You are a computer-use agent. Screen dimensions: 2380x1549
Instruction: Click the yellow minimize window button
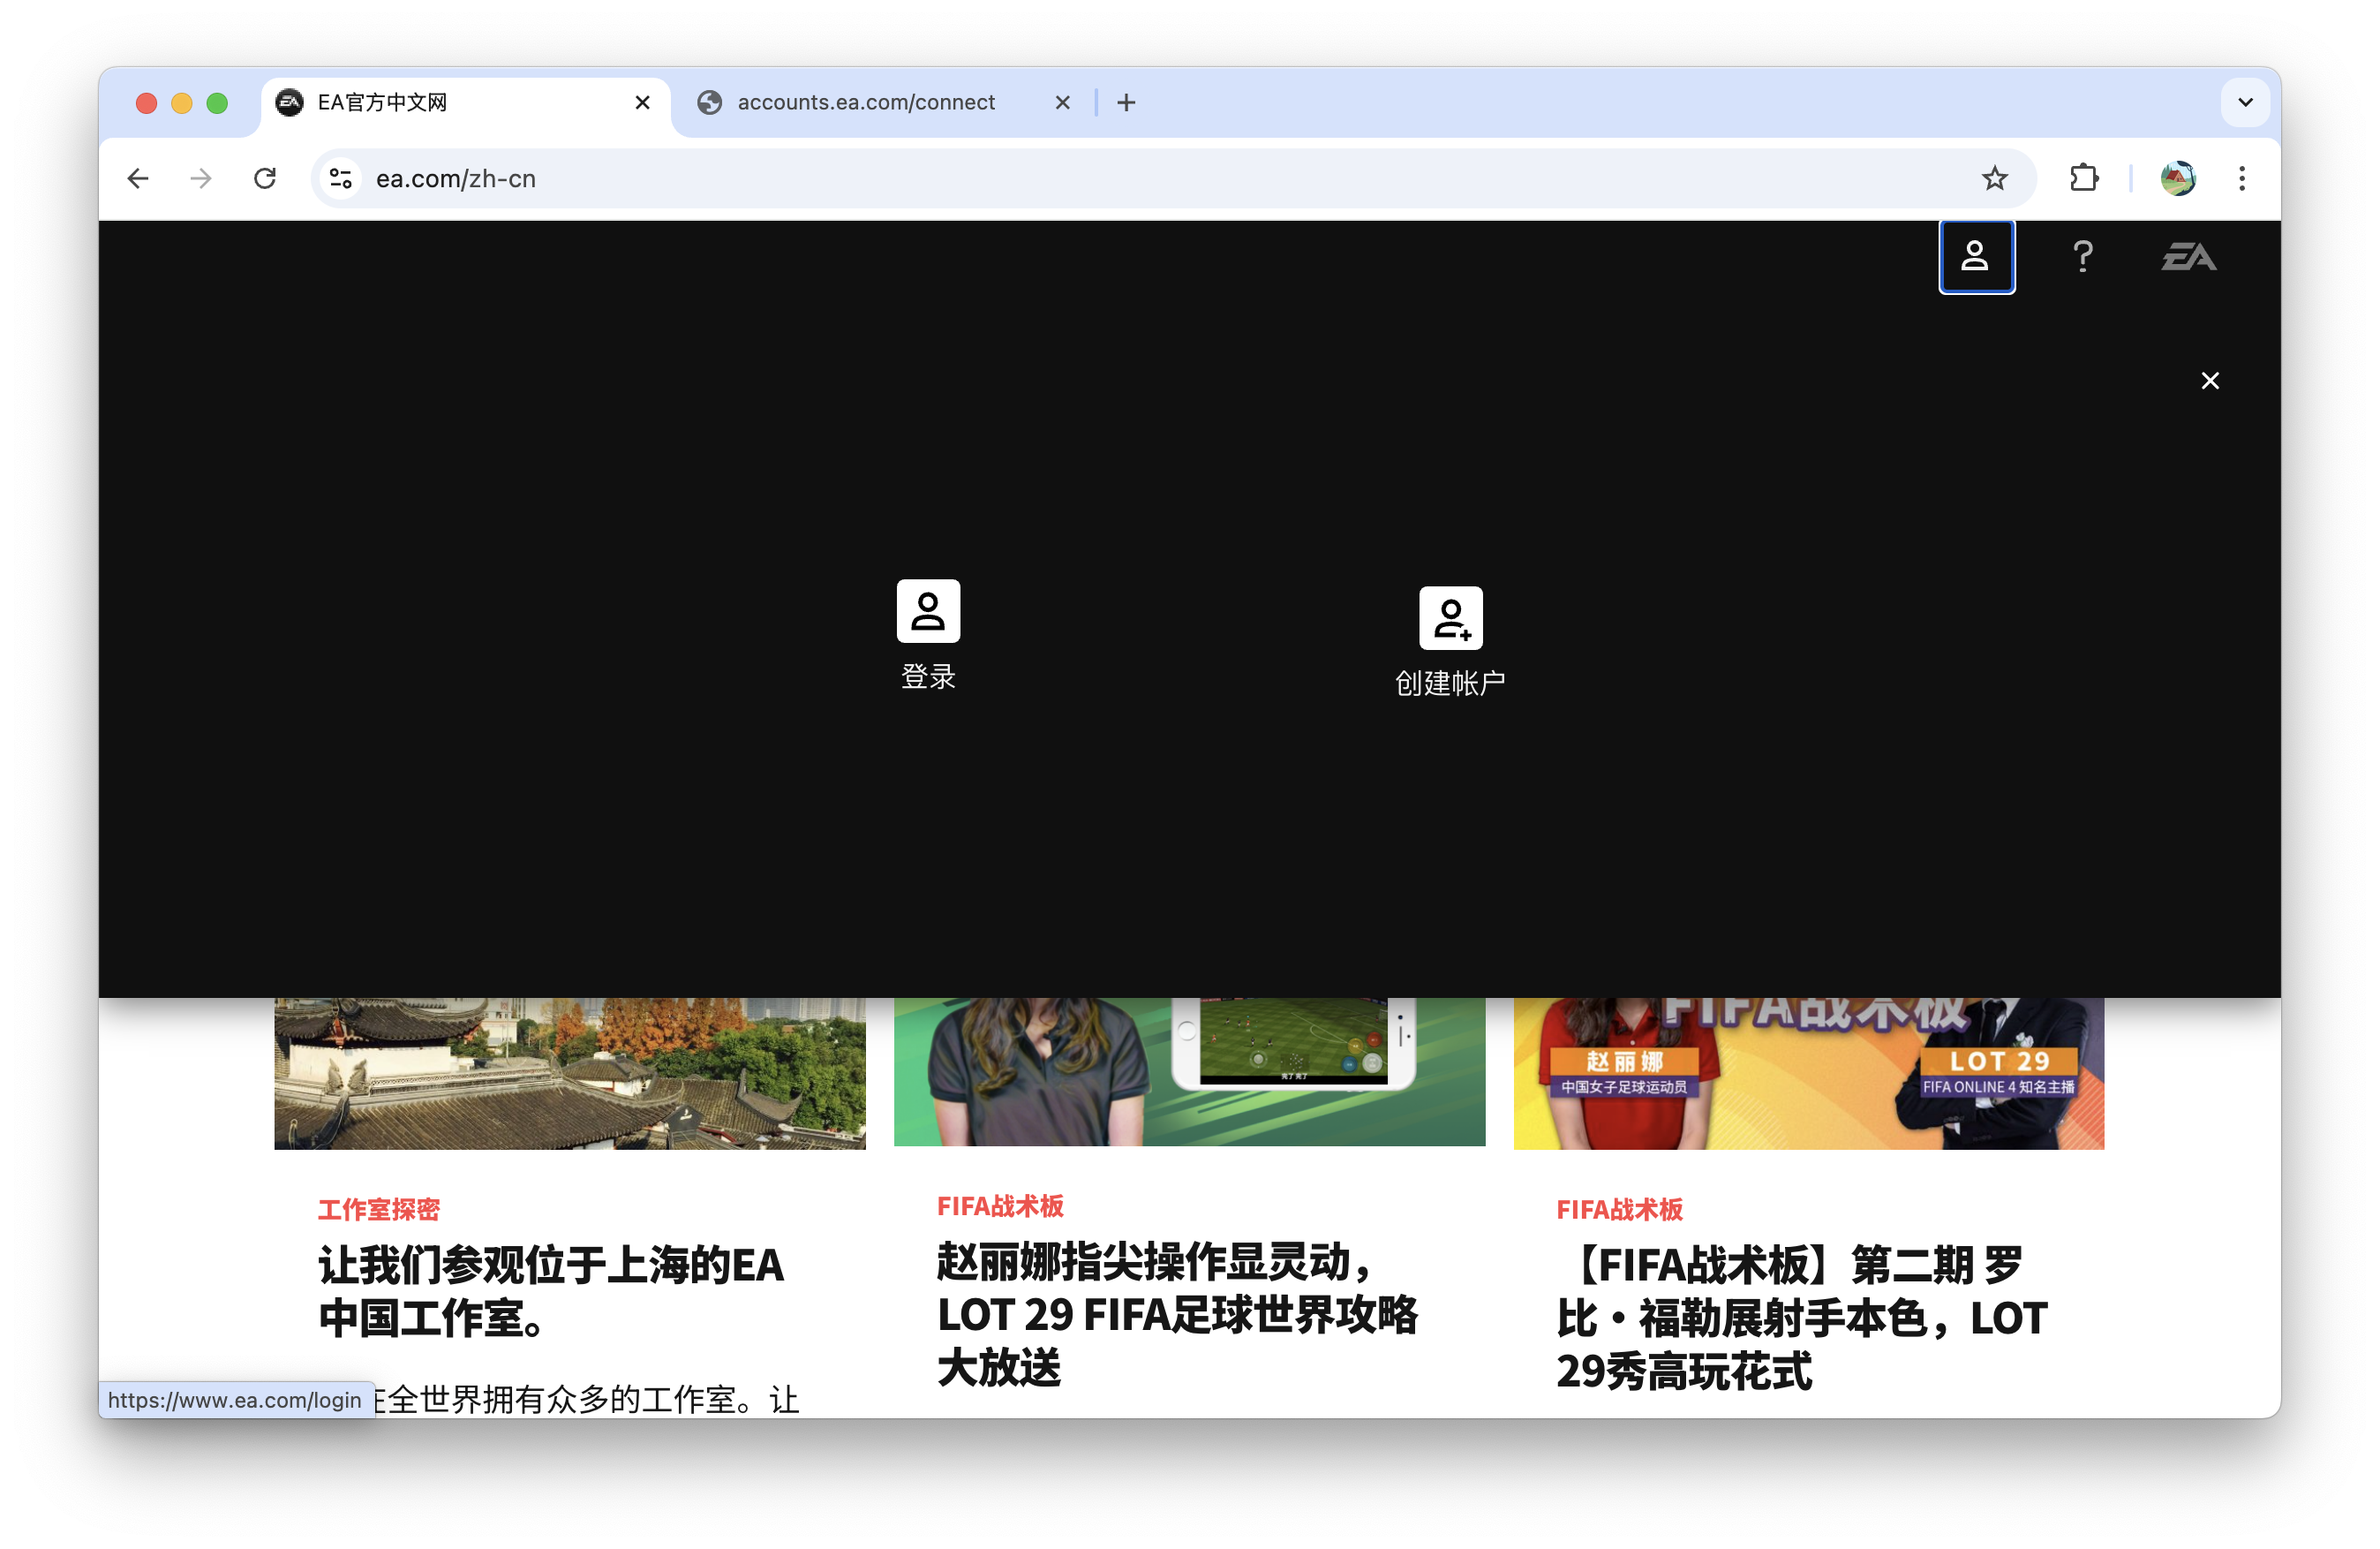pos(182,103)
